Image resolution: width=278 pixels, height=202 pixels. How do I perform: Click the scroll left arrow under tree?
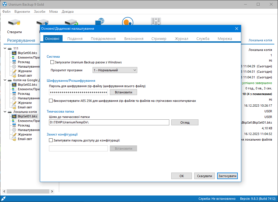(x=4, y=191)
